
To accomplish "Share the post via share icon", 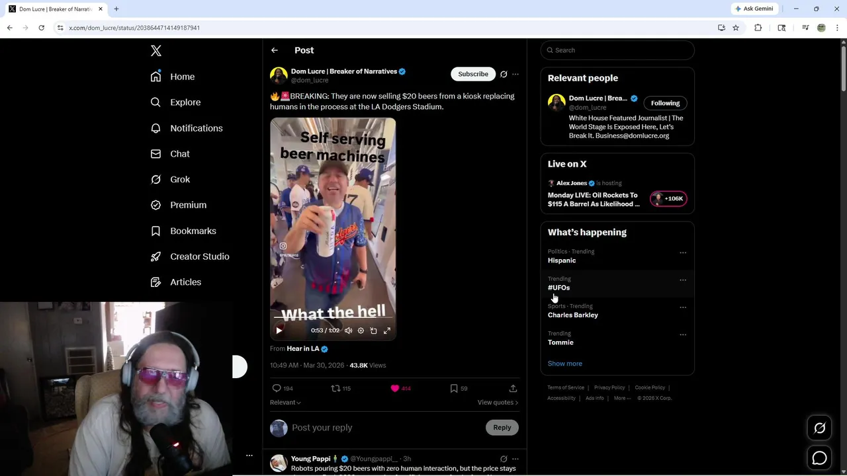I will [x=513, y=388].
